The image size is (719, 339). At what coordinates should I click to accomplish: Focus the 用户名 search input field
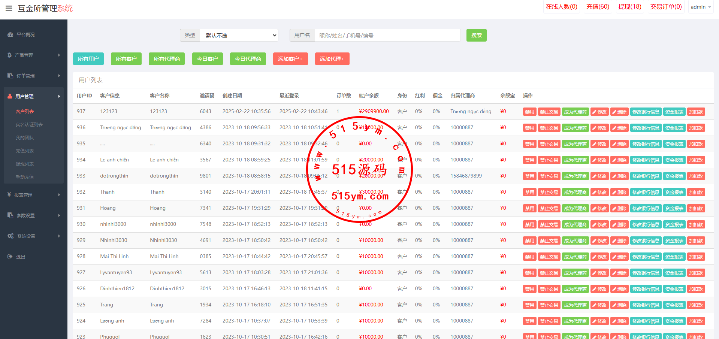[387, 35]
